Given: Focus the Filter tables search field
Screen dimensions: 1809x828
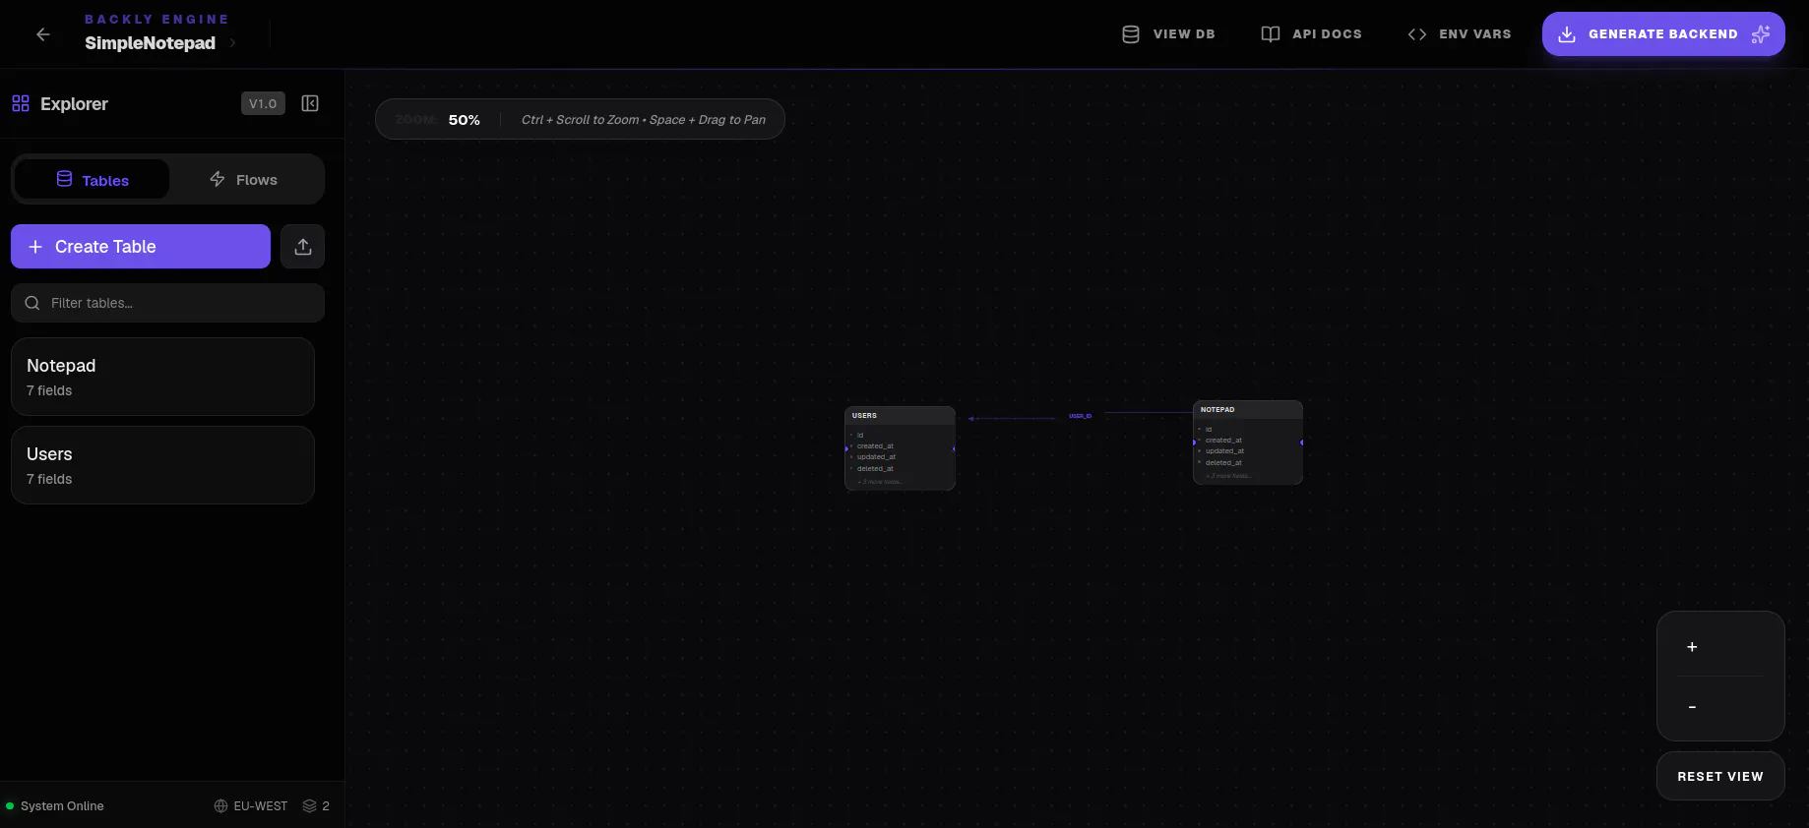Looking at the screenshot, I should [167, 303].
